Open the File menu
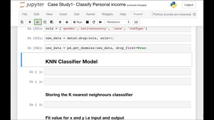214x120 pixels. [x=25, y=14]
